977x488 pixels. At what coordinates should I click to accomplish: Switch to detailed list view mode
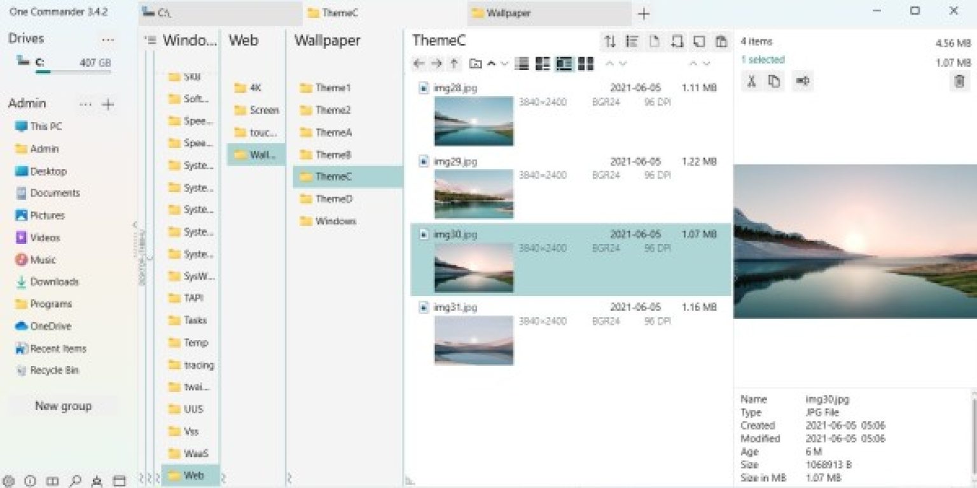coord(521,64)
